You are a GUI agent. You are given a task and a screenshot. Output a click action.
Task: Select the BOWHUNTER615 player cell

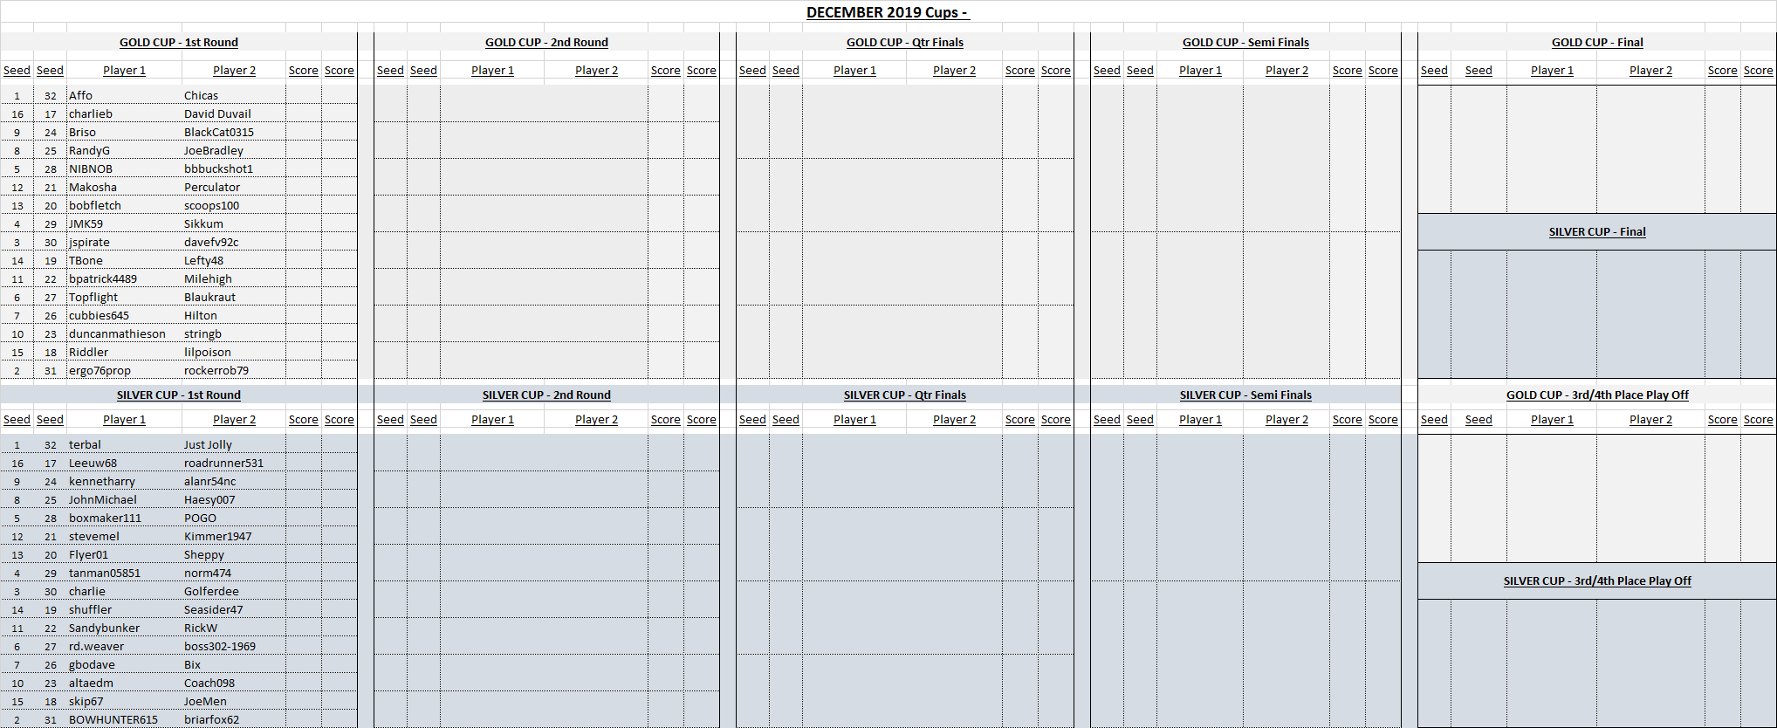coord(113,720)
